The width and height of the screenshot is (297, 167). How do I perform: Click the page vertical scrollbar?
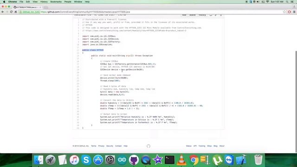pyautogui.click(x=296, y=102)
